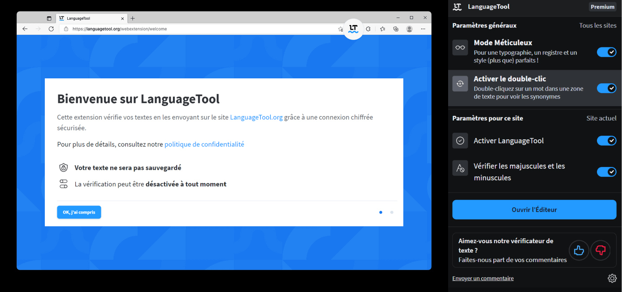Click the user profile avatar icon
The image size is (622, 292).
[409, 29]
